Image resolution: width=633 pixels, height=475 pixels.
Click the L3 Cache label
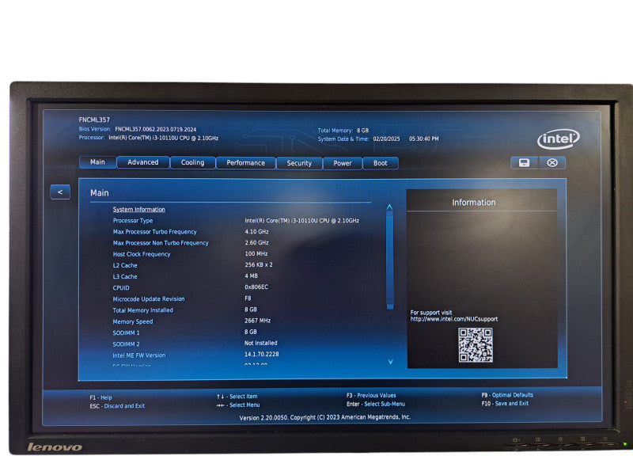[125, 276]
